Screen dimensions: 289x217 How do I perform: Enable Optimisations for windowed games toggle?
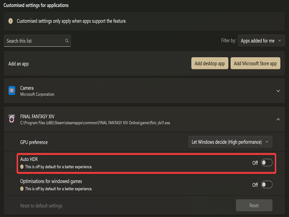click(x=267, y=185)
